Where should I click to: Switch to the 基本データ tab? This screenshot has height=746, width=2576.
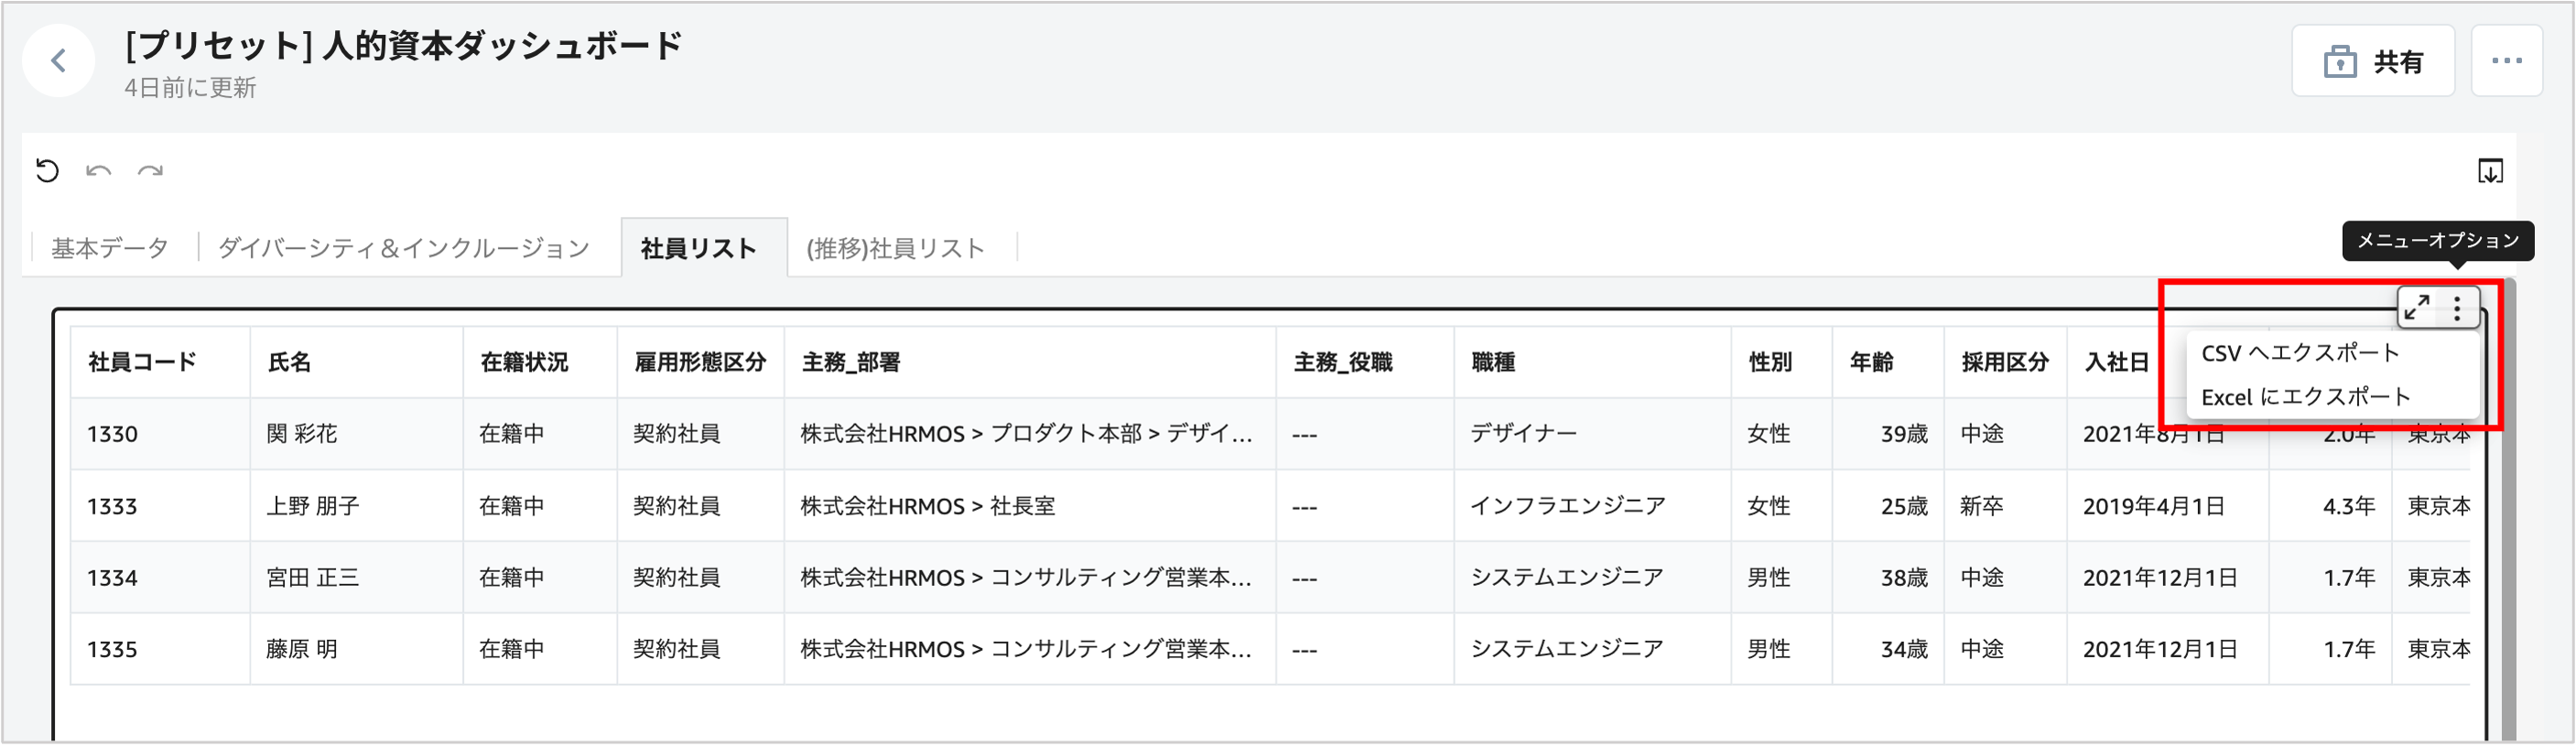click(110, 248)
